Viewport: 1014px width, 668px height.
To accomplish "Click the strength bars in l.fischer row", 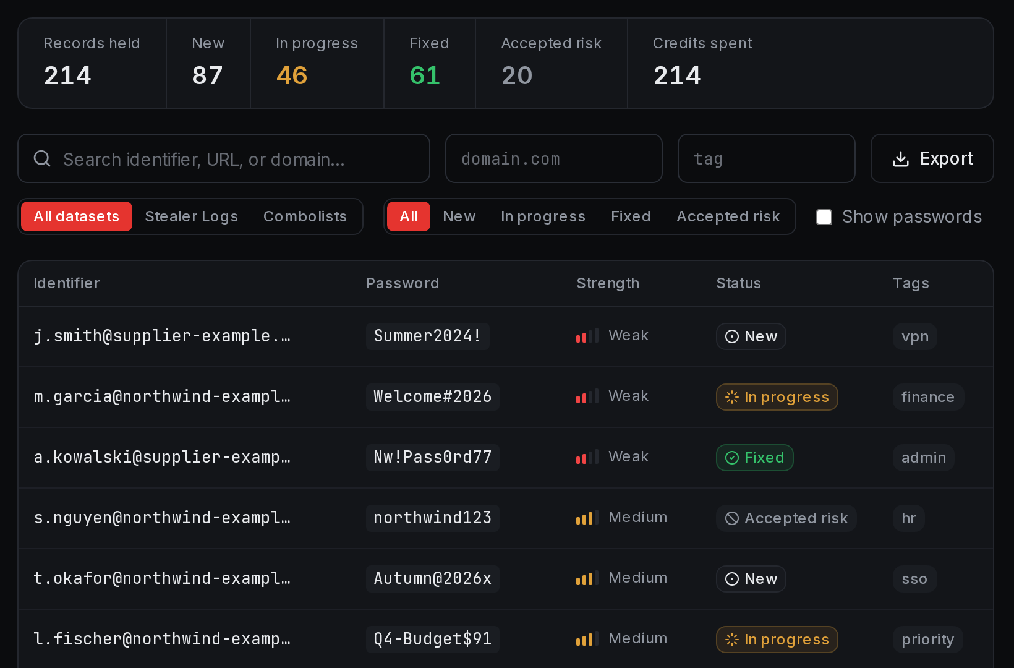I will (587, 639).
